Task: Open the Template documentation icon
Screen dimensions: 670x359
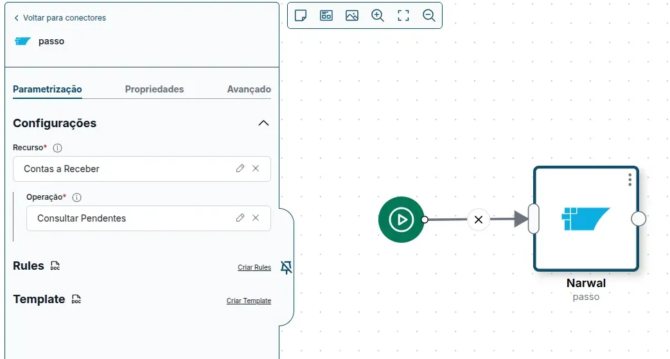Action: click(x=76, y=299)
